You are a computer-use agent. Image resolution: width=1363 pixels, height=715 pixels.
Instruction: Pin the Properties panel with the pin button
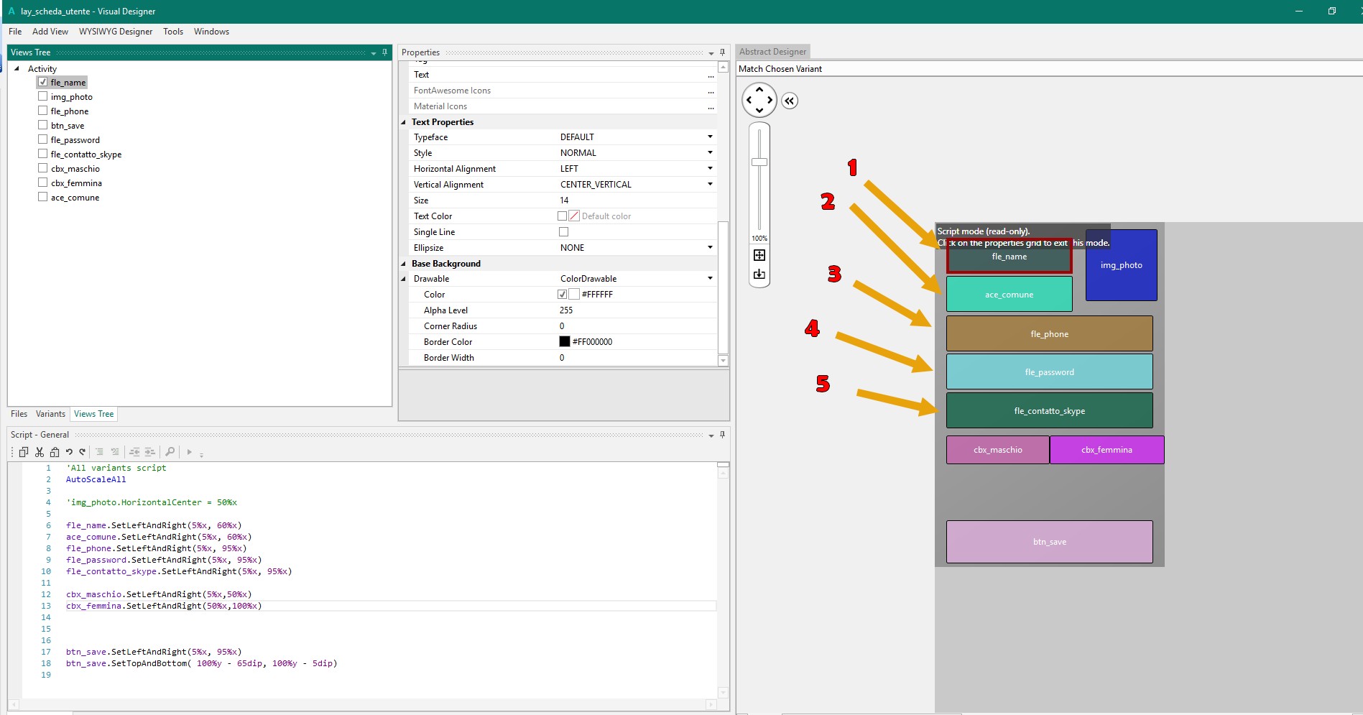pos(722,52)
